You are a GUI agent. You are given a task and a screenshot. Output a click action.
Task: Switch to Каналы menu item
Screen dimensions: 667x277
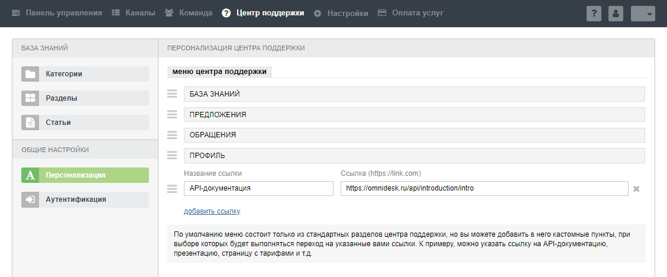coord(134,13)
